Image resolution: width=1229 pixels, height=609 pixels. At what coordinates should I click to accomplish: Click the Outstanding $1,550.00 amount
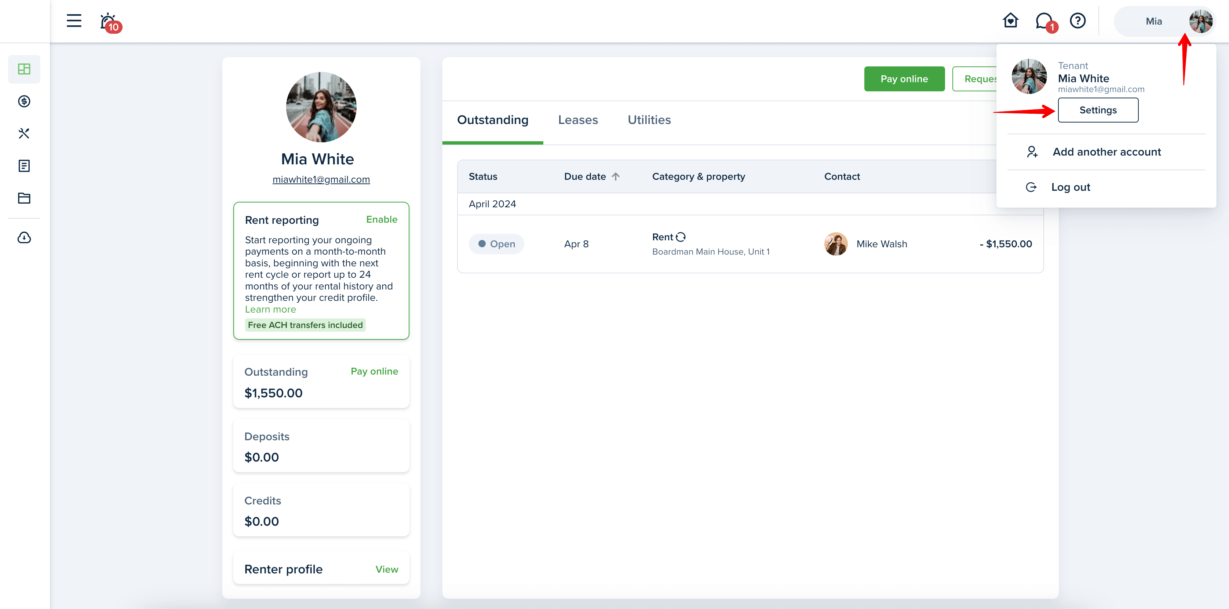[x=273, y=393]
